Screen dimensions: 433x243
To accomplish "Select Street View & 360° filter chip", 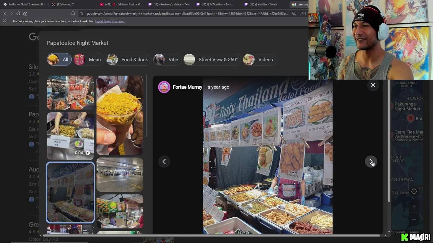I will click(x=211, y=59).
